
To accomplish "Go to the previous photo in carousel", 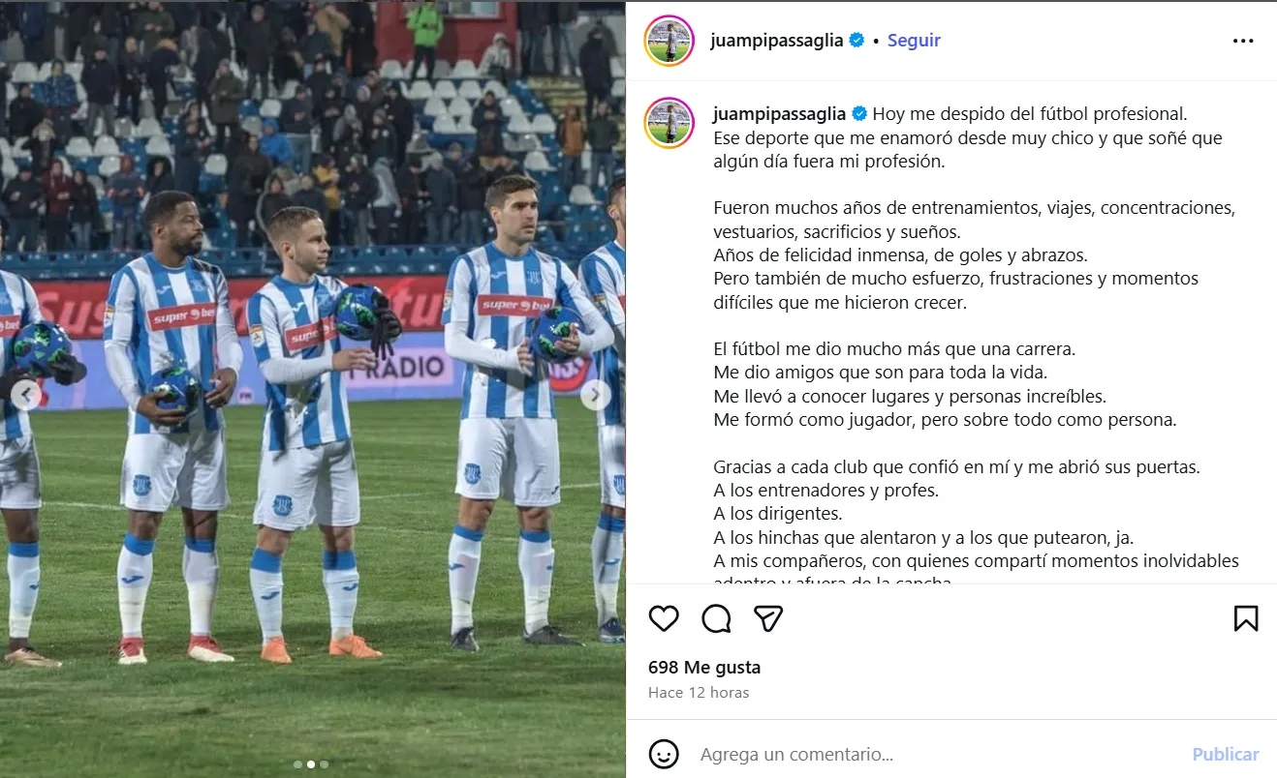I will point(26,395).
